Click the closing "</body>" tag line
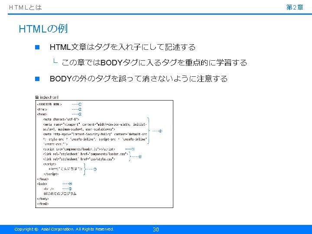 (x=43, y=199)
